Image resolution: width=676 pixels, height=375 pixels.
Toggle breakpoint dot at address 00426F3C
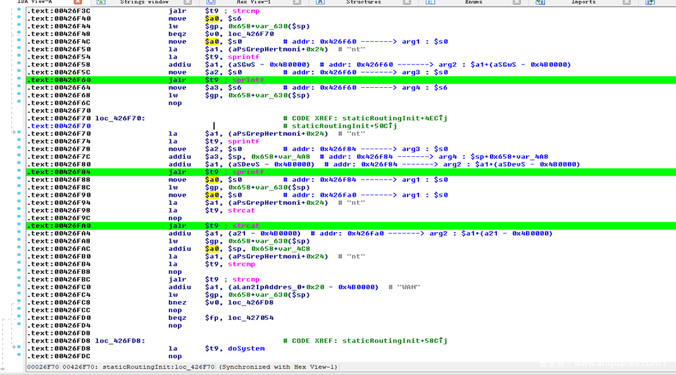pos(19,9)
